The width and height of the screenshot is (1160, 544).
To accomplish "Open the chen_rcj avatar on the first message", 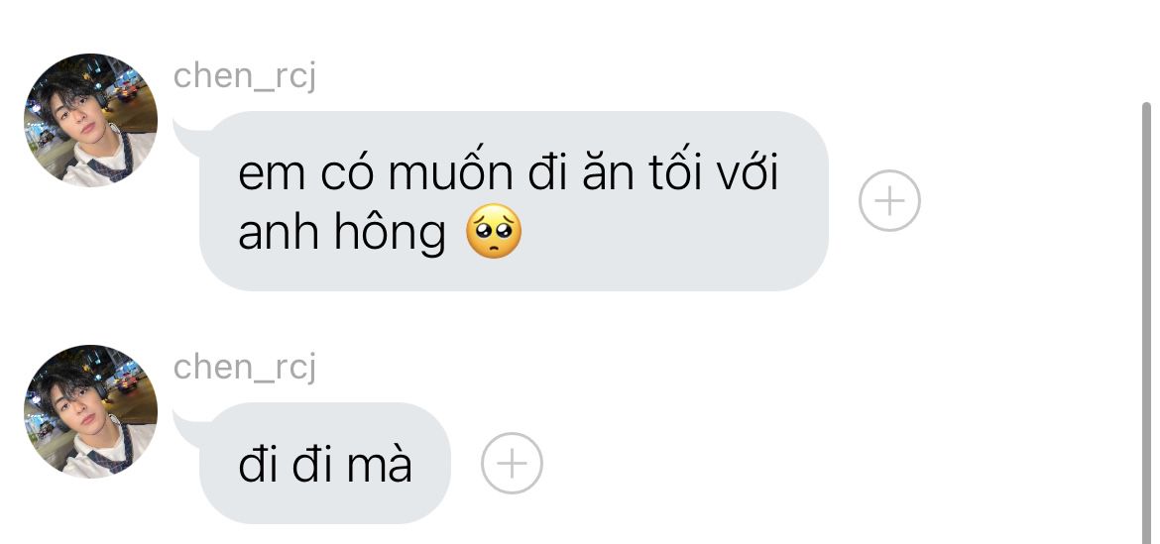I will point(90,120).
